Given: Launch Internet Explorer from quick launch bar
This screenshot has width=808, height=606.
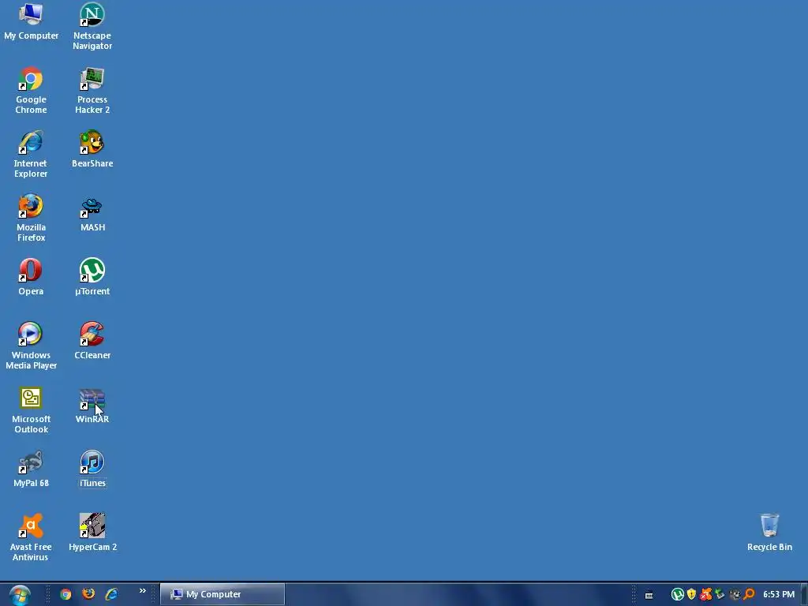Looking at the screenshot, I should click(x=111, y=594).
